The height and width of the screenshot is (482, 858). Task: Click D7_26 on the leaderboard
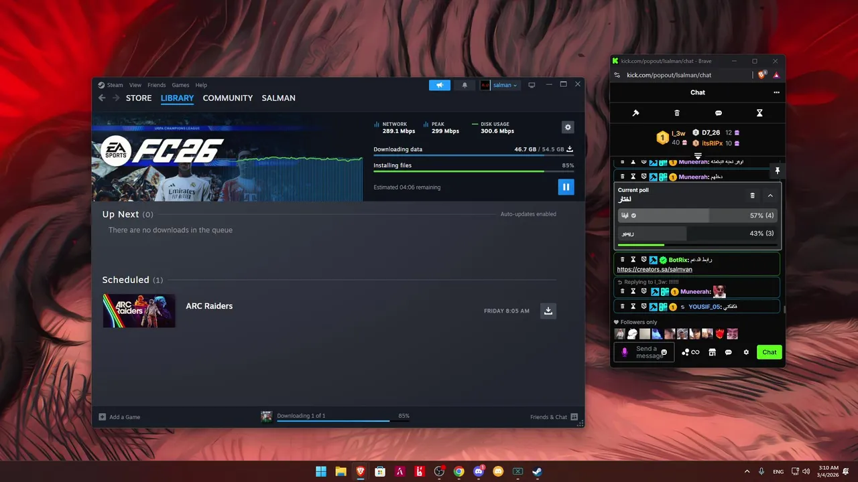(x=711, y=133)
